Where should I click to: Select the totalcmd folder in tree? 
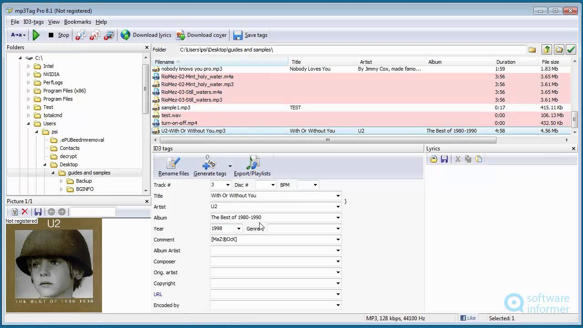tap(52, 115)
